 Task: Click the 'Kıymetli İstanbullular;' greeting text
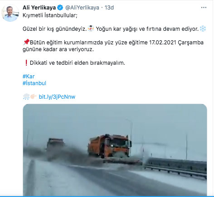pyautogui.click(x=50, y=15)
